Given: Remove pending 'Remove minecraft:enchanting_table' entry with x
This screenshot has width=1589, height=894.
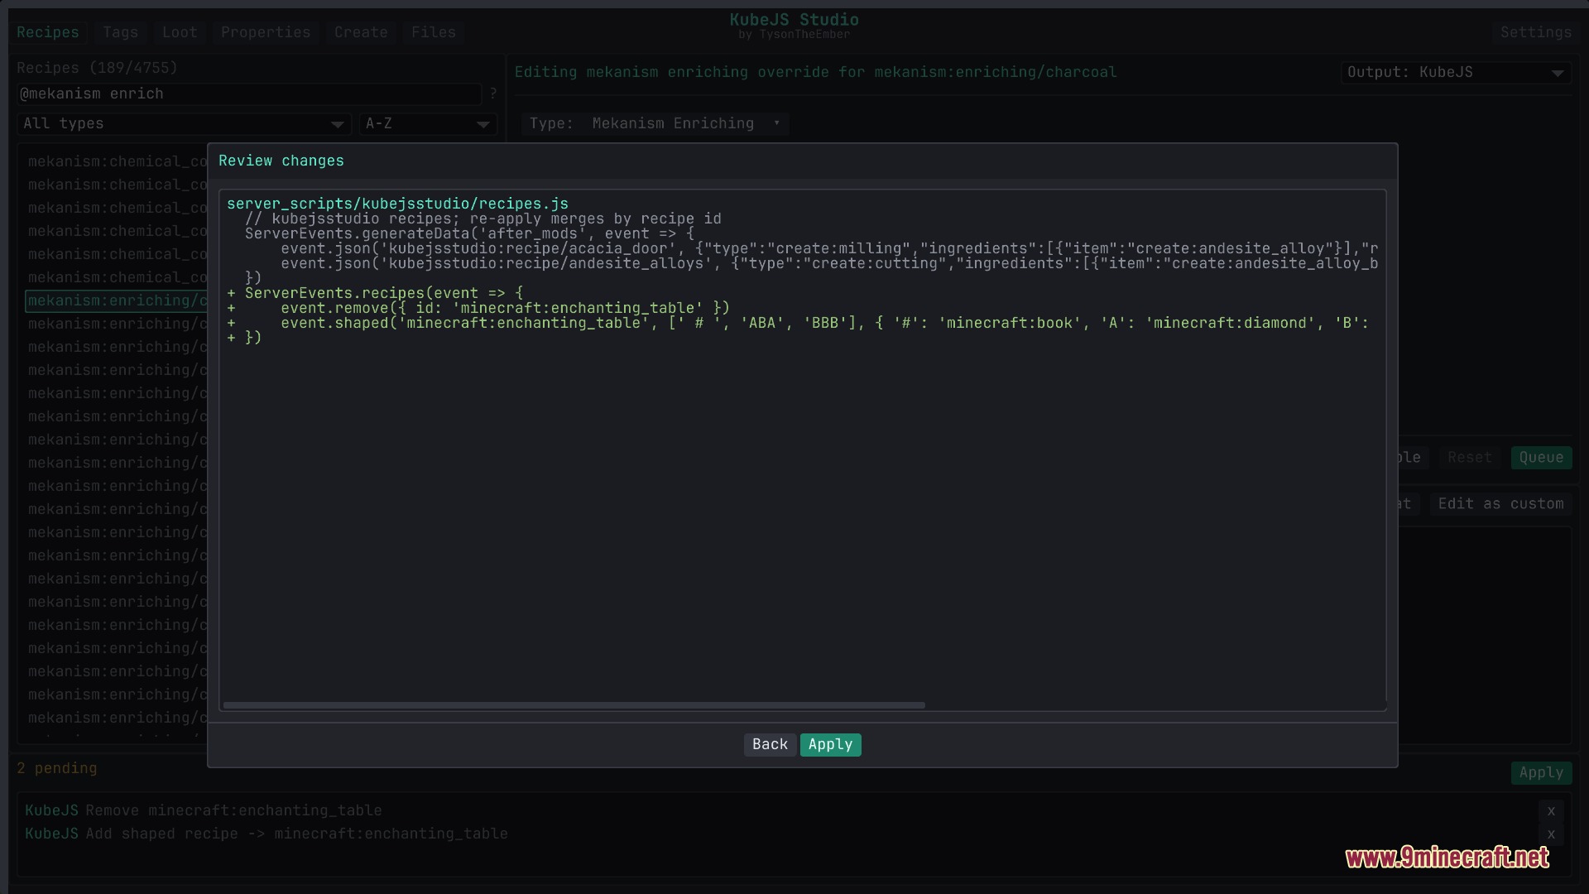Looking at the screenshot, I should (x=1551, y=811).
